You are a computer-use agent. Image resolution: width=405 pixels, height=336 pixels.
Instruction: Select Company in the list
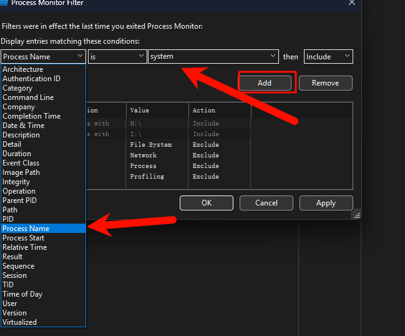44,107
